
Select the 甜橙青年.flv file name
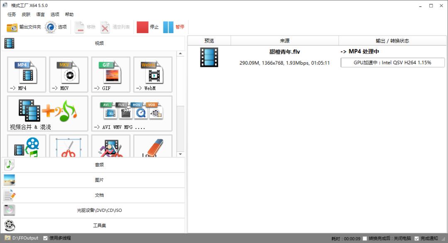pos(285,52)
